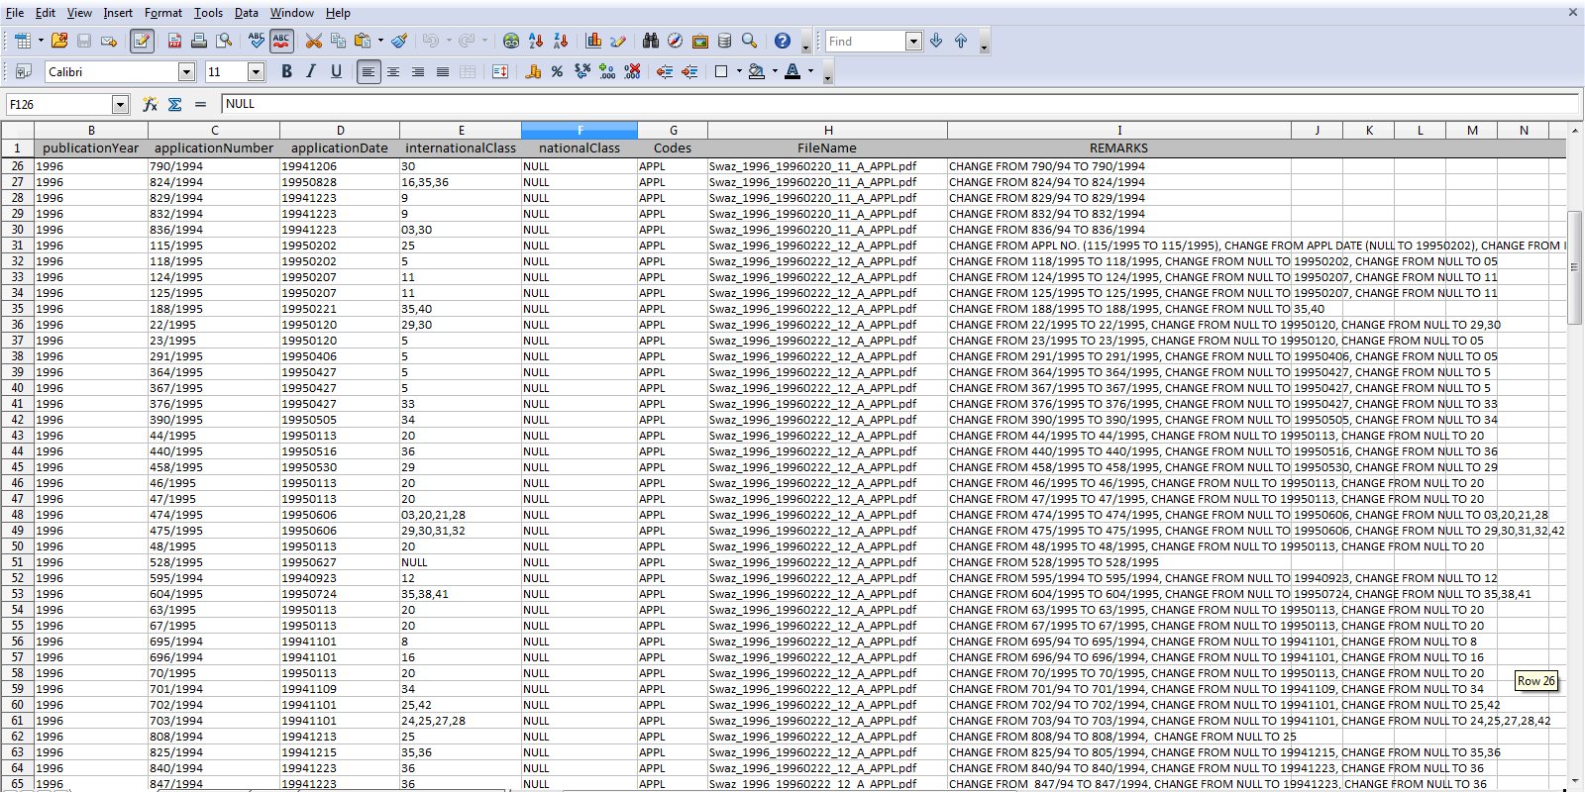The width and height of the screenshot is (1585, 792).
Task: Open the Insert menu
Action: click(118, 13)
